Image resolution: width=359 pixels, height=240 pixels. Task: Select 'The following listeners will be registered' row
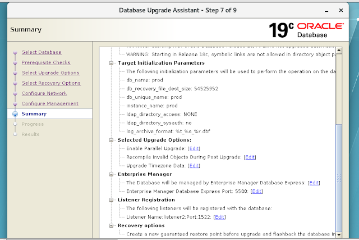(199, 209)
